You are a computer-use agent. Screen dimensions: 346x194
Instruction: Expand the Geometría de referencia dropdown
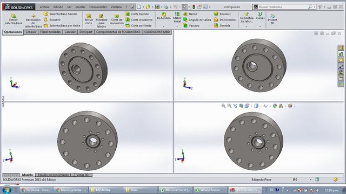(247, 26)
